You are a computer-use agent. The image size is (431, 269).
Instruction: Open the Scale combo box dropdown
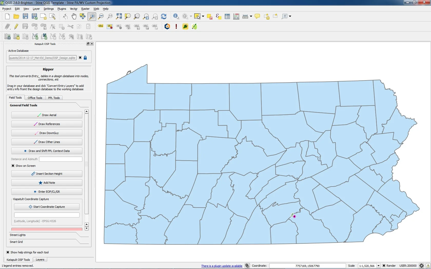tap(378, 266)
